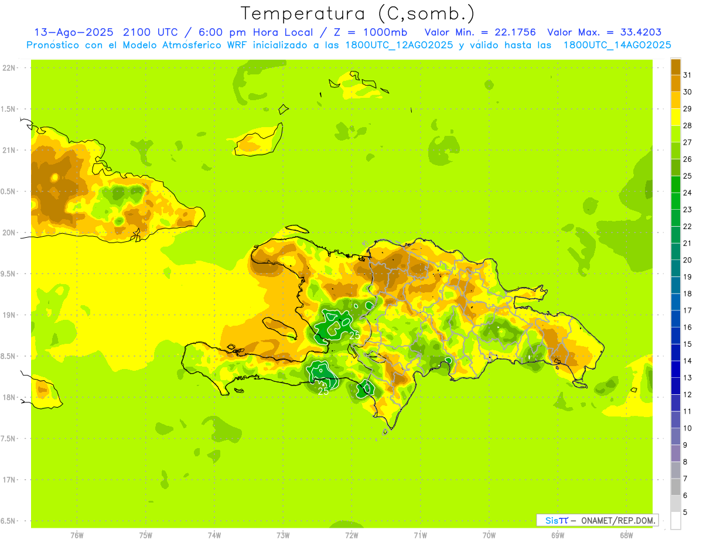
Task: Click the "25" contour label below the southern green patch
Action: (323, 391)
